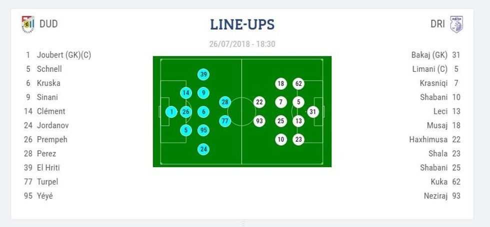Click cyan player marker number 39
The width and height of the screenshot is (490, 227).
tap(203, 75)
